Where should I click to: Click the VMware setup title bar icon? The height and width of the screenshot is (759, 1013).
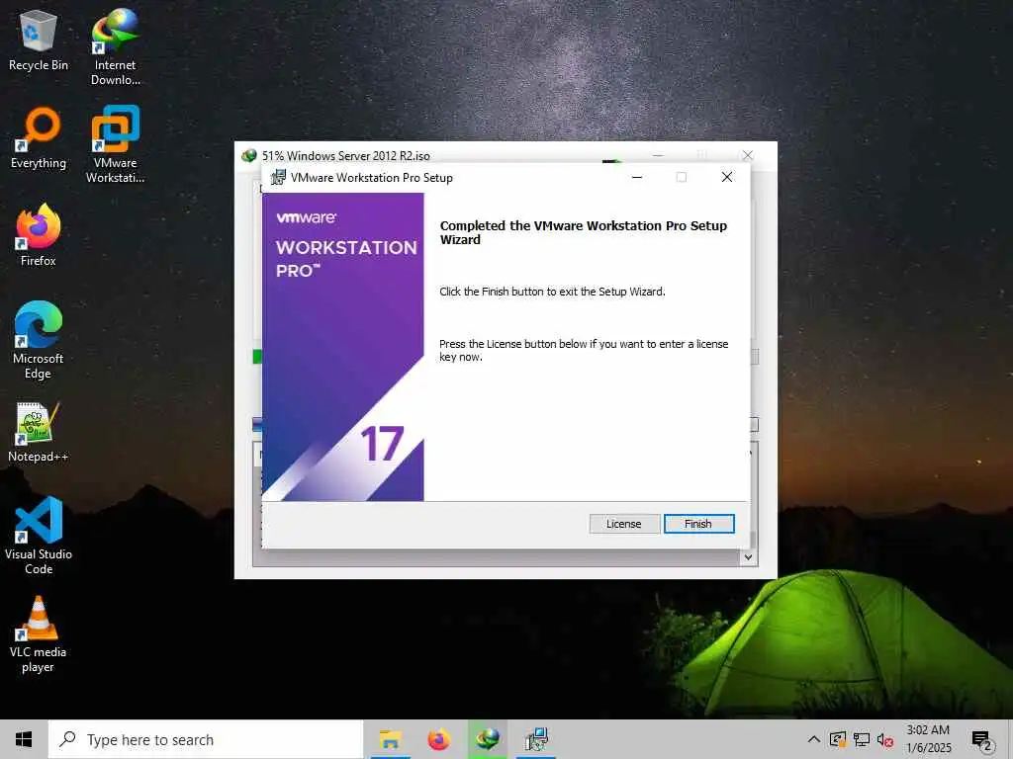coord(278,178)
